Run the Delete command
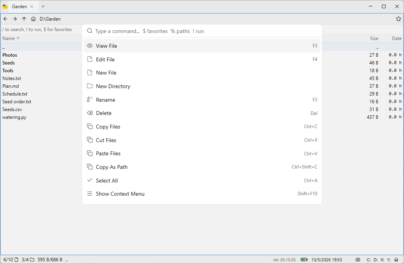This screenshot has width=404, height=264. click(x=202, y=113)
